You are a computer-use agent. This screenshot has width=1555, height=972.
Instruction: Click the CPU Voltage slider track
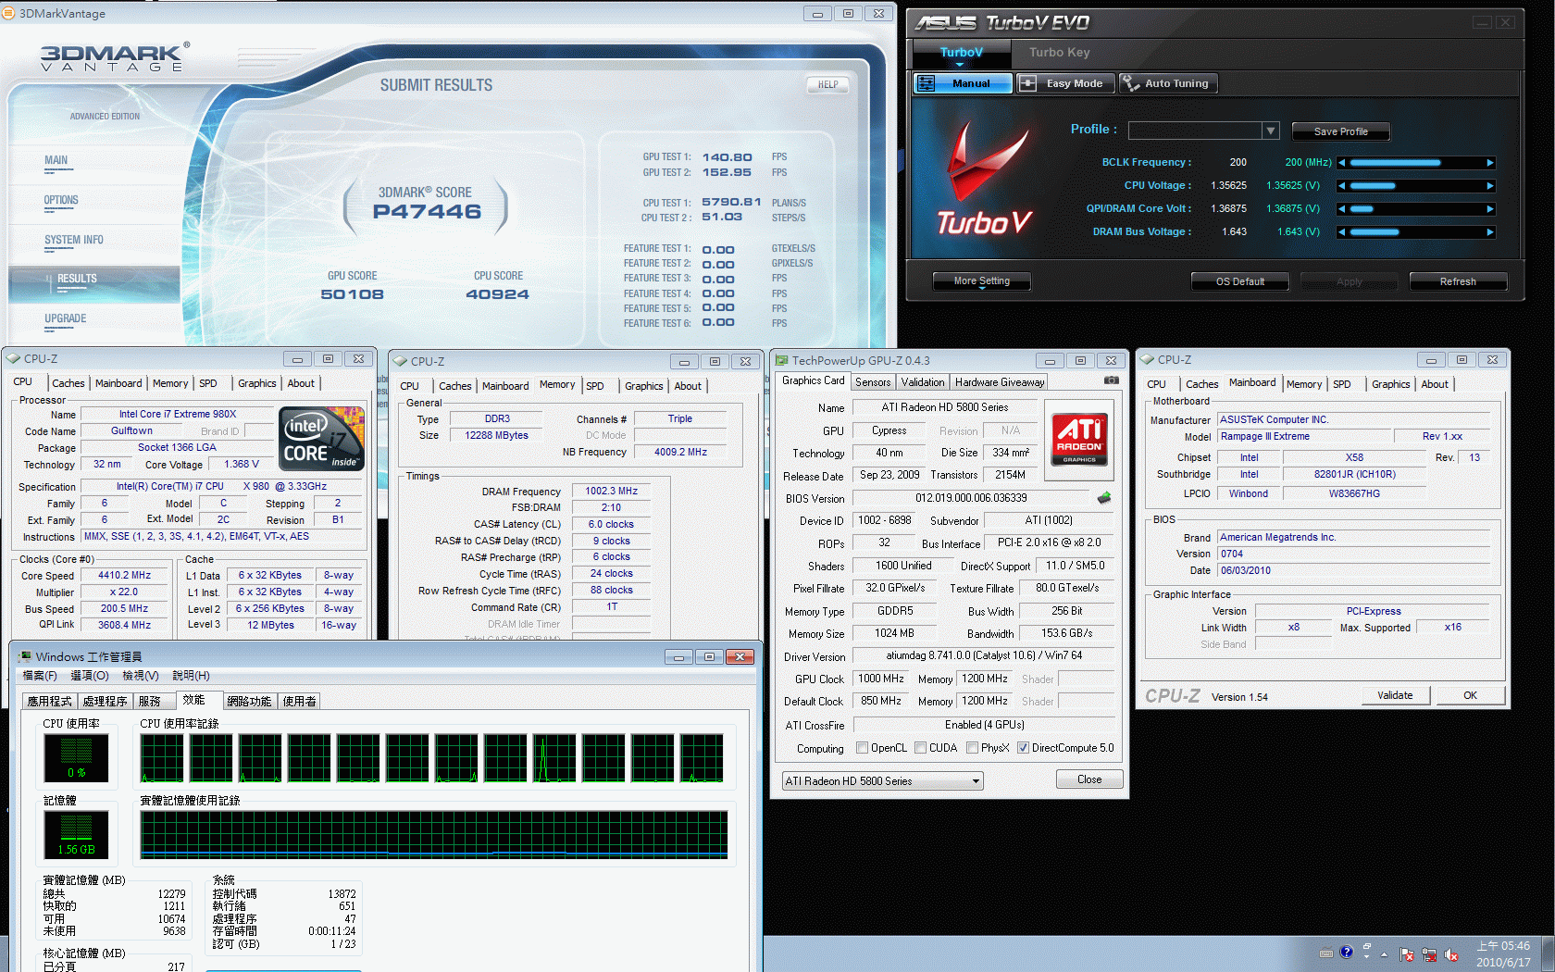[1416, 186]
